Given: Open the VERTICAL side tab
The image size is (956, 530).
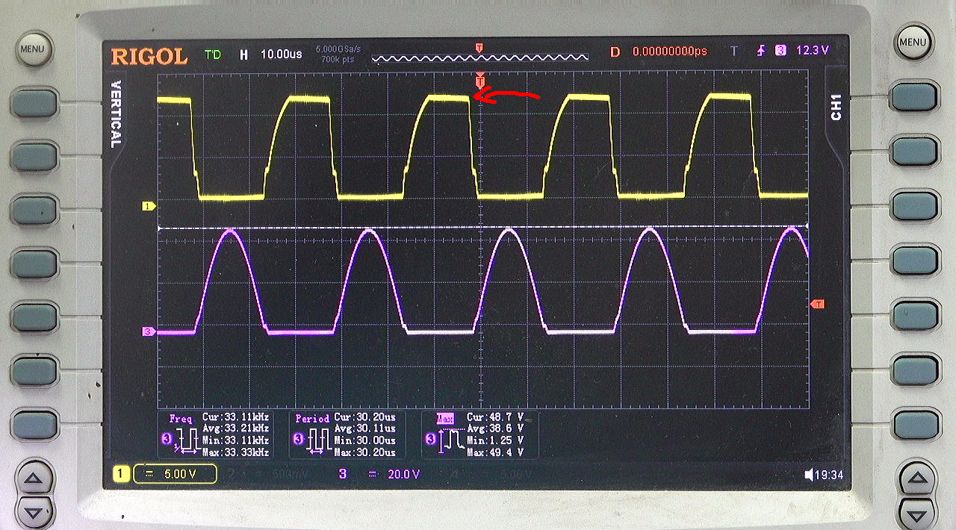Looking at the screenshot, I should tap(116, 113).
